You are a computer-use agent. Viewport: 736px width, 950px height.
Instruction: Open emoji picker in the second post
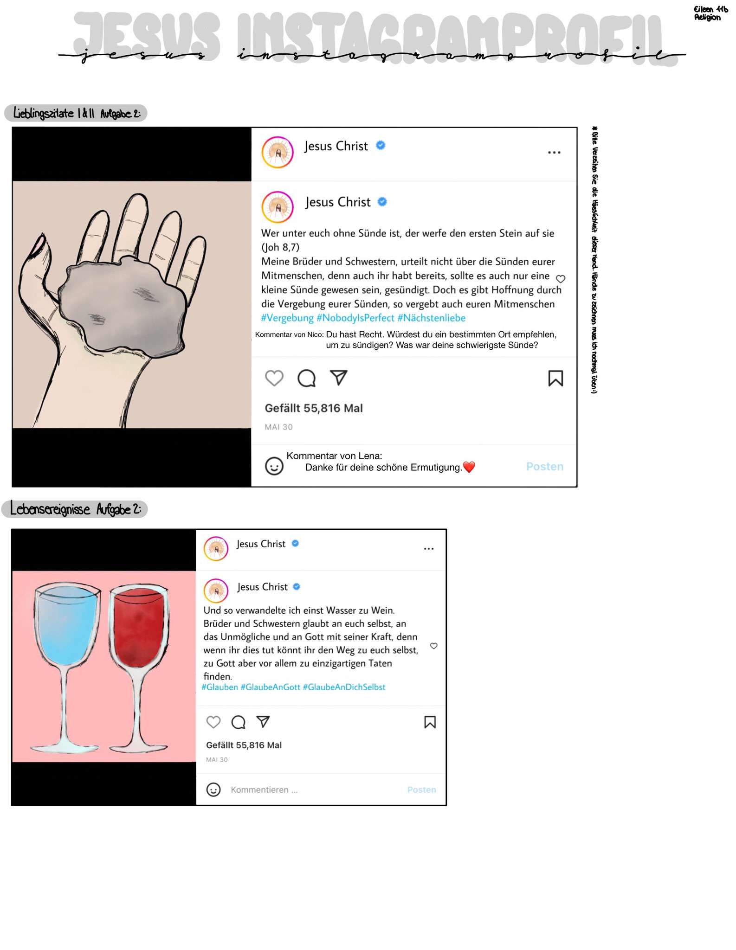tap(213, 790)
